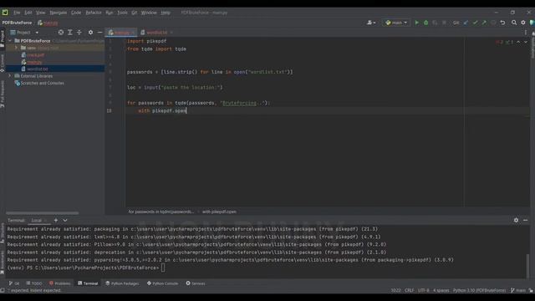535x301 pixels.
Task: Open Git history clock icon
Action: (x=493, y=23)
